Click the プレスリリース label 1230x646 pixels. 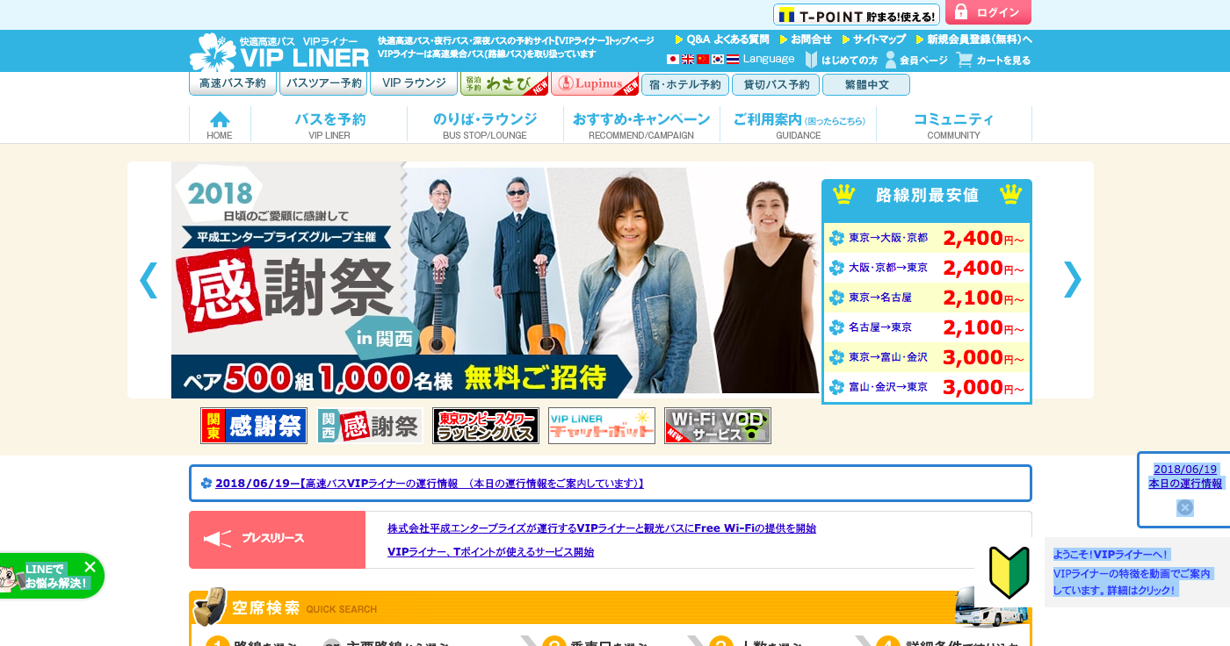pyautogui.click(x=278, y=540)
